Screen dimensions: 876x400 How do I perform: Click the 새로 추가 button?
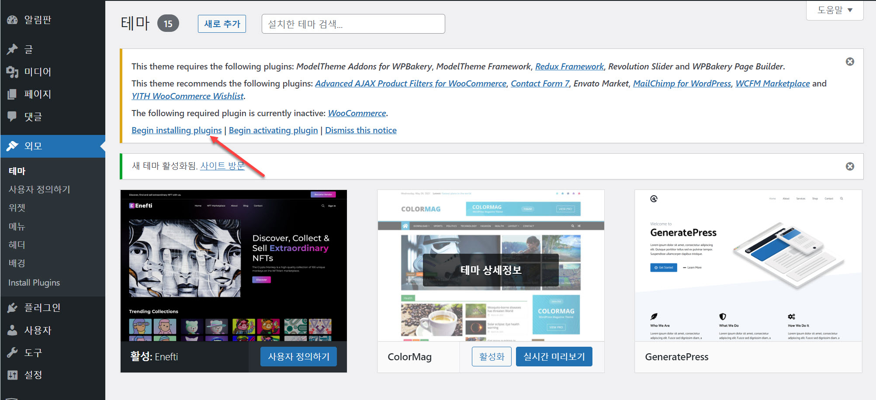pos(222,24)
